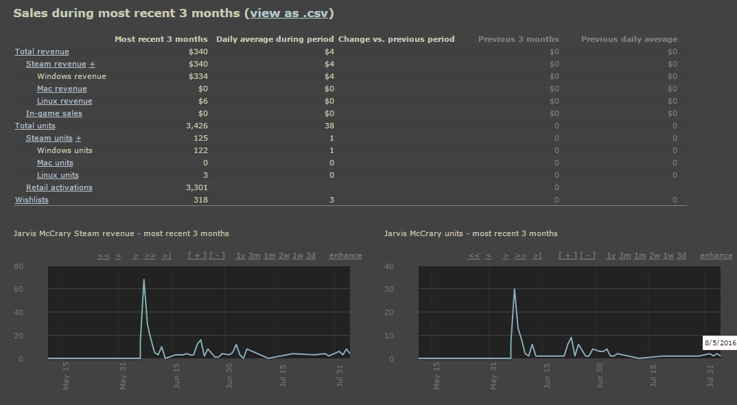This screenshot has width=737, height=405.
Task: Click the 'Previous daily average' column header
Action: (629, 39)
